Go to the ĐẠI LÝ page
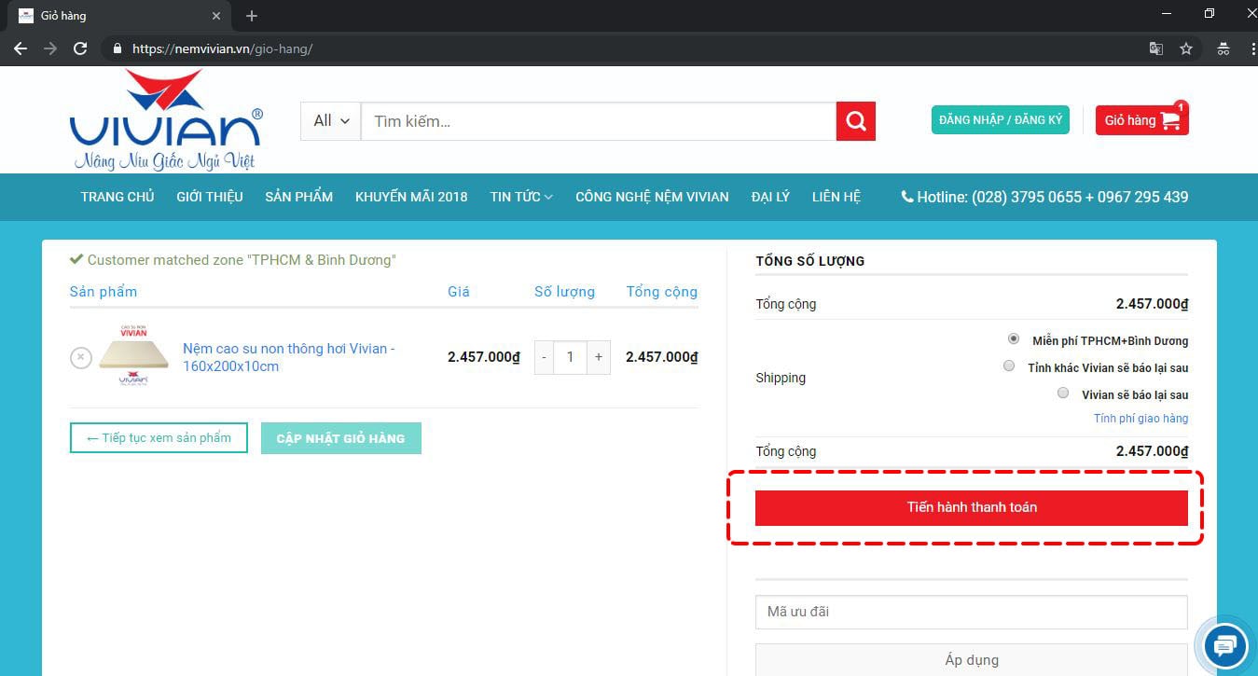 [770, 197]
